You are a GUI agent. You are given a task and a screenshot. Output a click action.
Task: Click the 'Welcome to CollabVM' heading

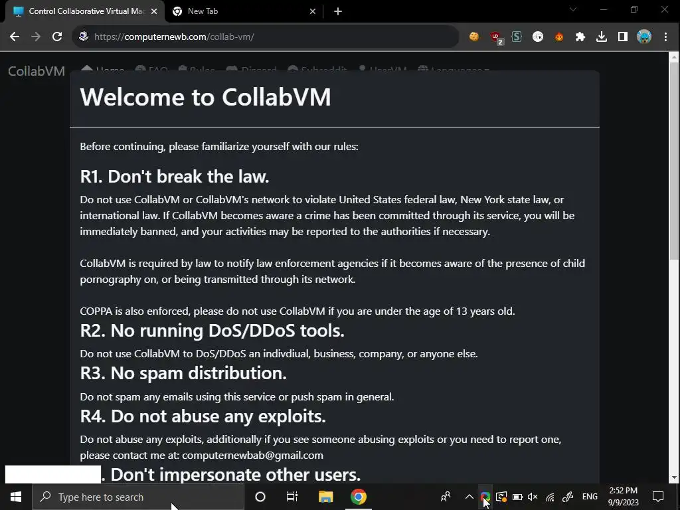205,97
